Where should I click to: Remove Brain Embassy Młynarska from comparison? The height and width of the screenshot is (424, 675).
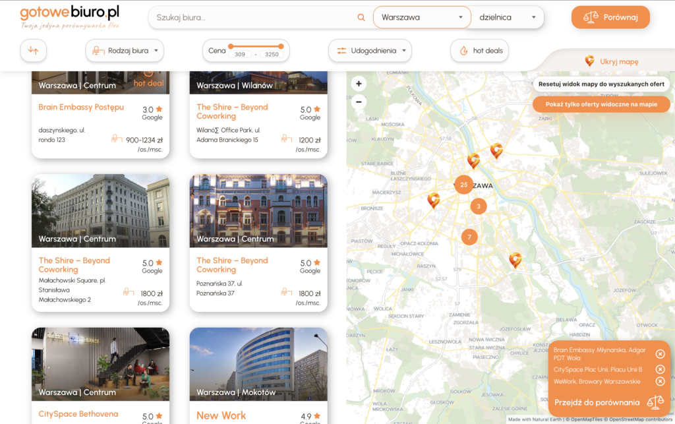point(660,354)
